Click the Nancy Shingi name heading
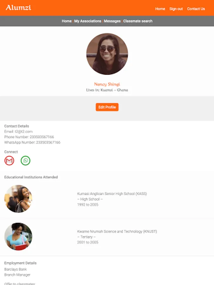214x285 pixels. click(x=107, y=84)
